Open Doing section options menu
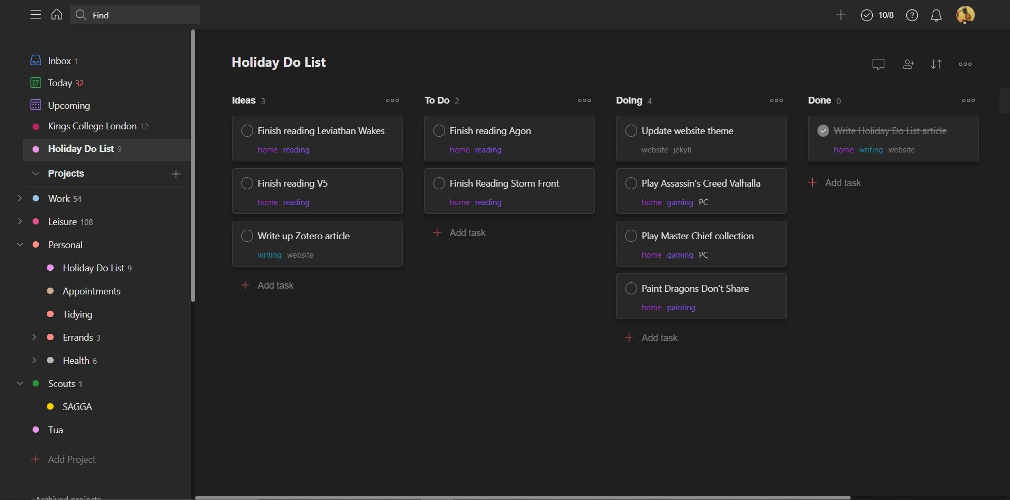 pos(776,100)
